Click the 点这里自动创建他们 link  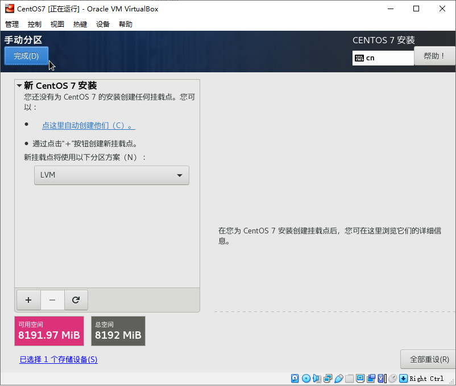click(x=84, y=126)
